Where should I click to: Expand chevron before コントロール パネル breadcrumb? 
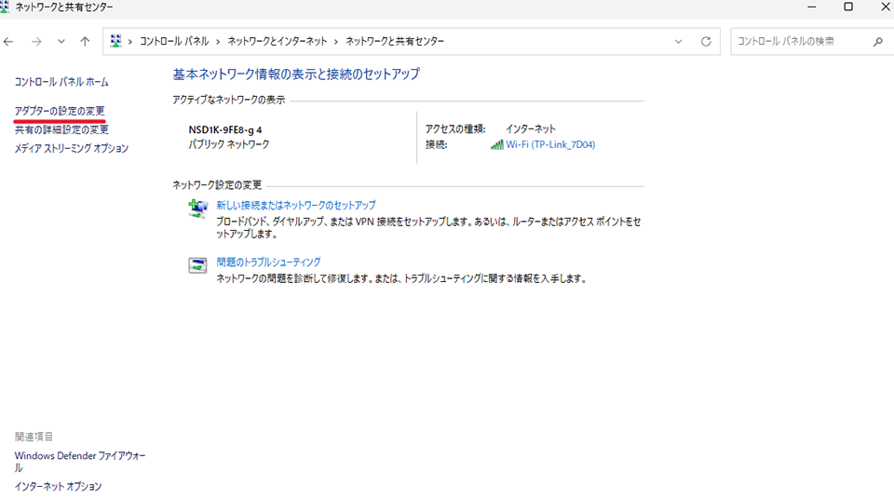130,42
